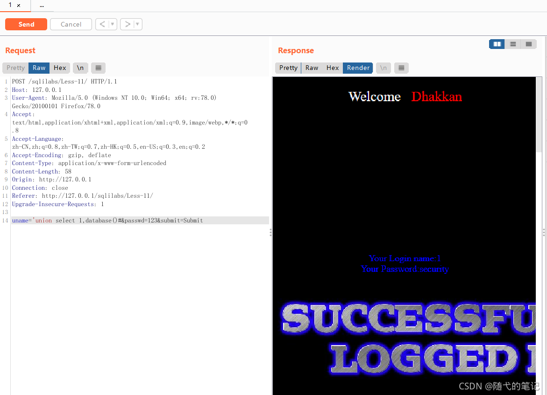
Task: Select combined tabbed layout icon
Action: (528, 44)
